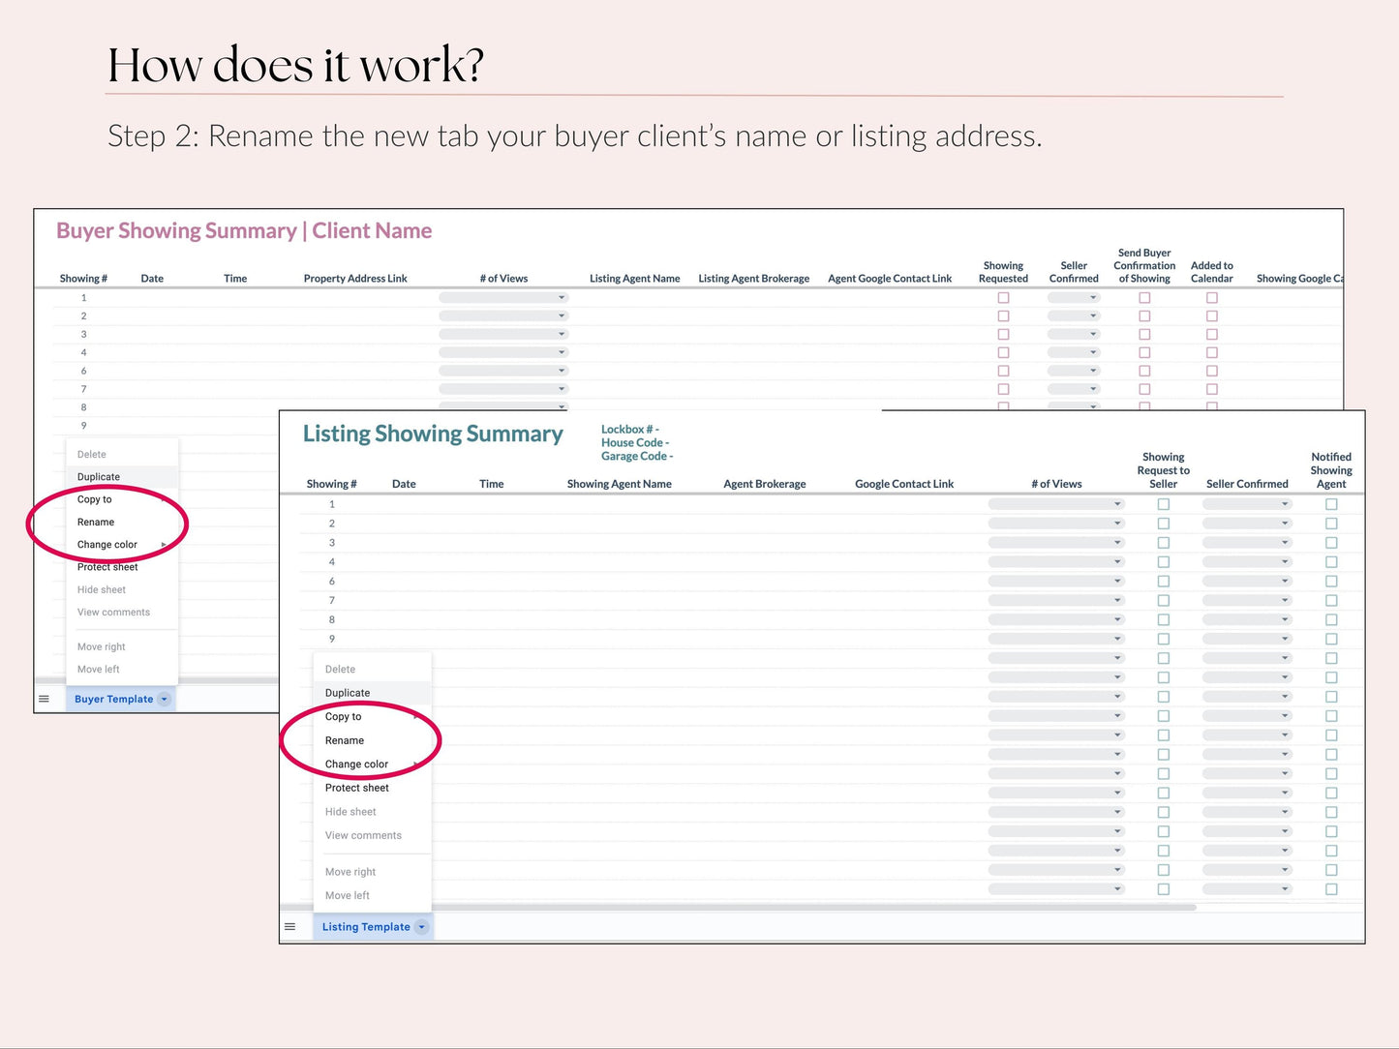Screen dimensions: 1399x1049
Task: Choose Duplicate in the Buyer sheet context menu
Action: [x=99, y=477]
